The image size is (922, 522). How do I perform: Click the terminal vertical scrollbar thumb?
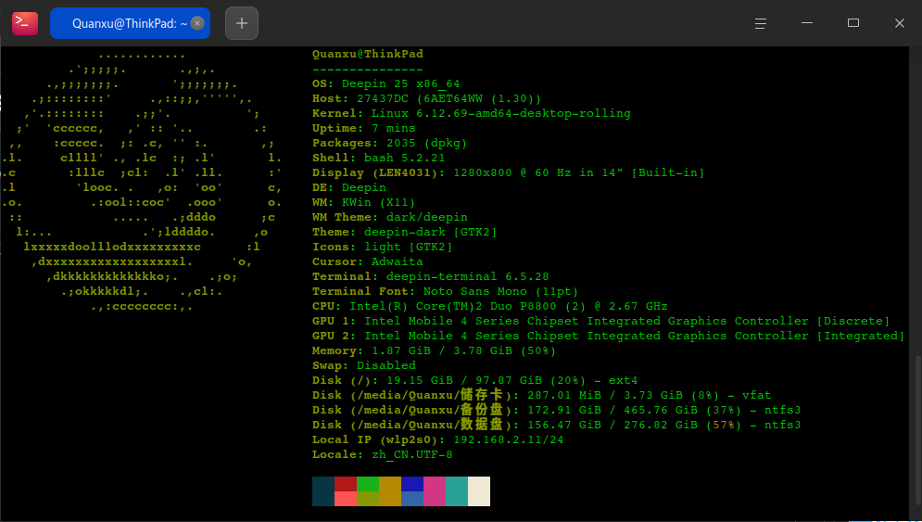918,431
